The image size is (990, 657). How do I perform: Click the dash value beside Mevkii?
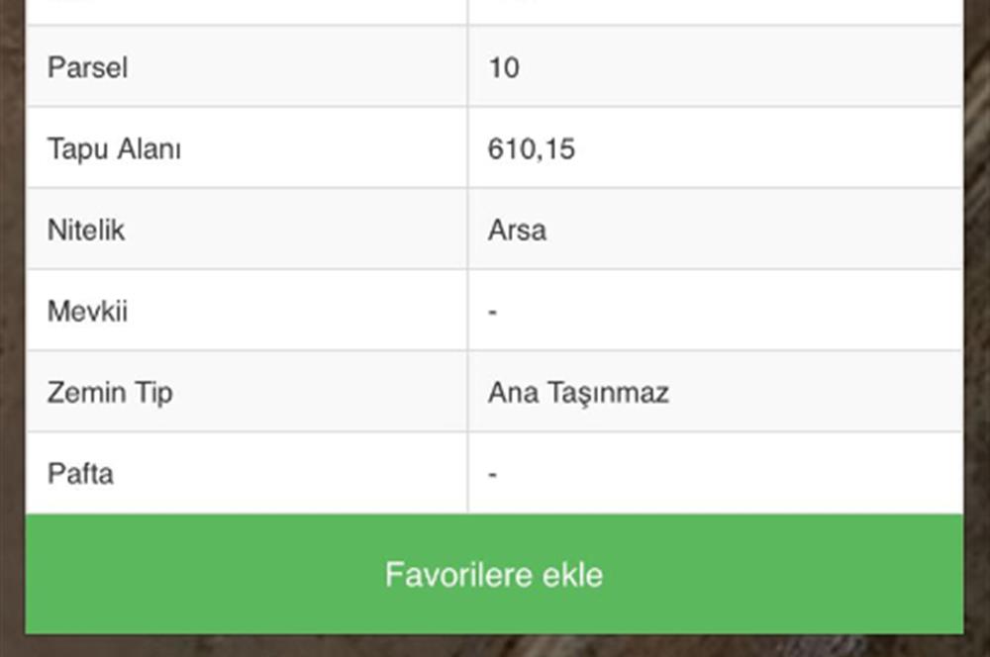click(492, 312)
